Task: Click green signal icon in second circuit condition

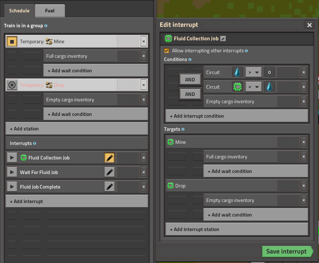Action: pos(238,87)
